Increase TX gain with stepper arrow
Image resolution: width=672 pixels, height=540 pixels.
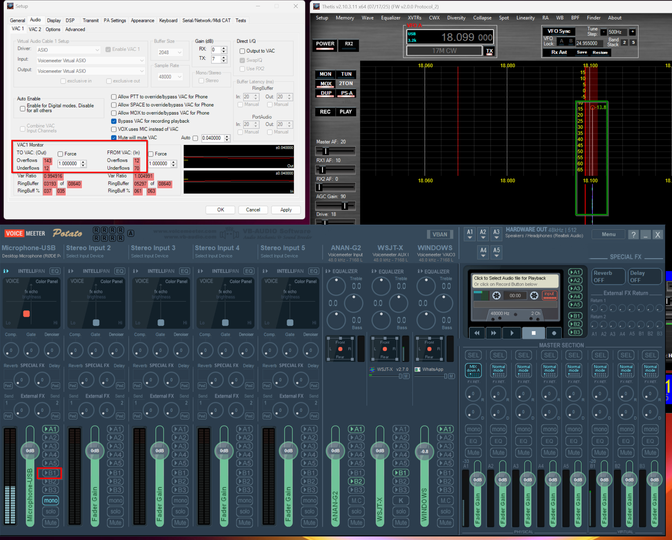point(224,57)
